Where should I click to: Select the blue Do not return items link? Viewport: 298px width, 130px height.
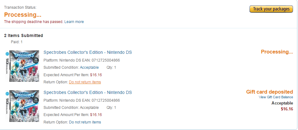pos(85,122)
